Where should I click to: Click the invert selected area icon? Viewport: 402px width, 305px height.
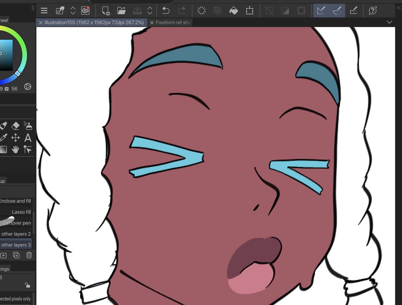tap(285, 11)
